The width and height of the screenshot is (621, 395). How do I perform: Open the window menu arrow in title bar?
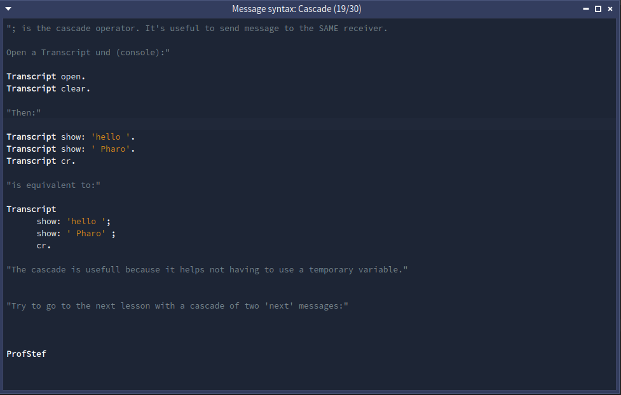click(x=8, y=9)
